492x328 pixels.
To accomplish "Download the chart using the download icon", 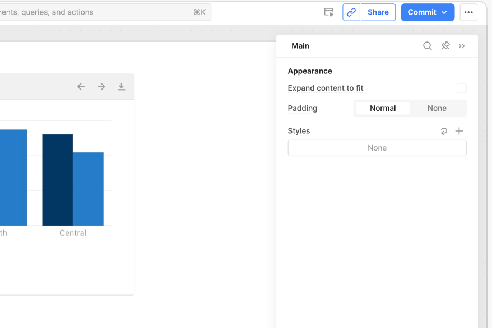I will [121, 87].
